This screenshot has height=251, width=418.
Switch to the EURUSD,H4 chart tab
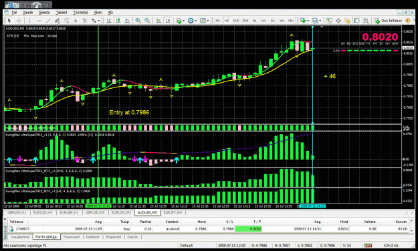point(43,213)
